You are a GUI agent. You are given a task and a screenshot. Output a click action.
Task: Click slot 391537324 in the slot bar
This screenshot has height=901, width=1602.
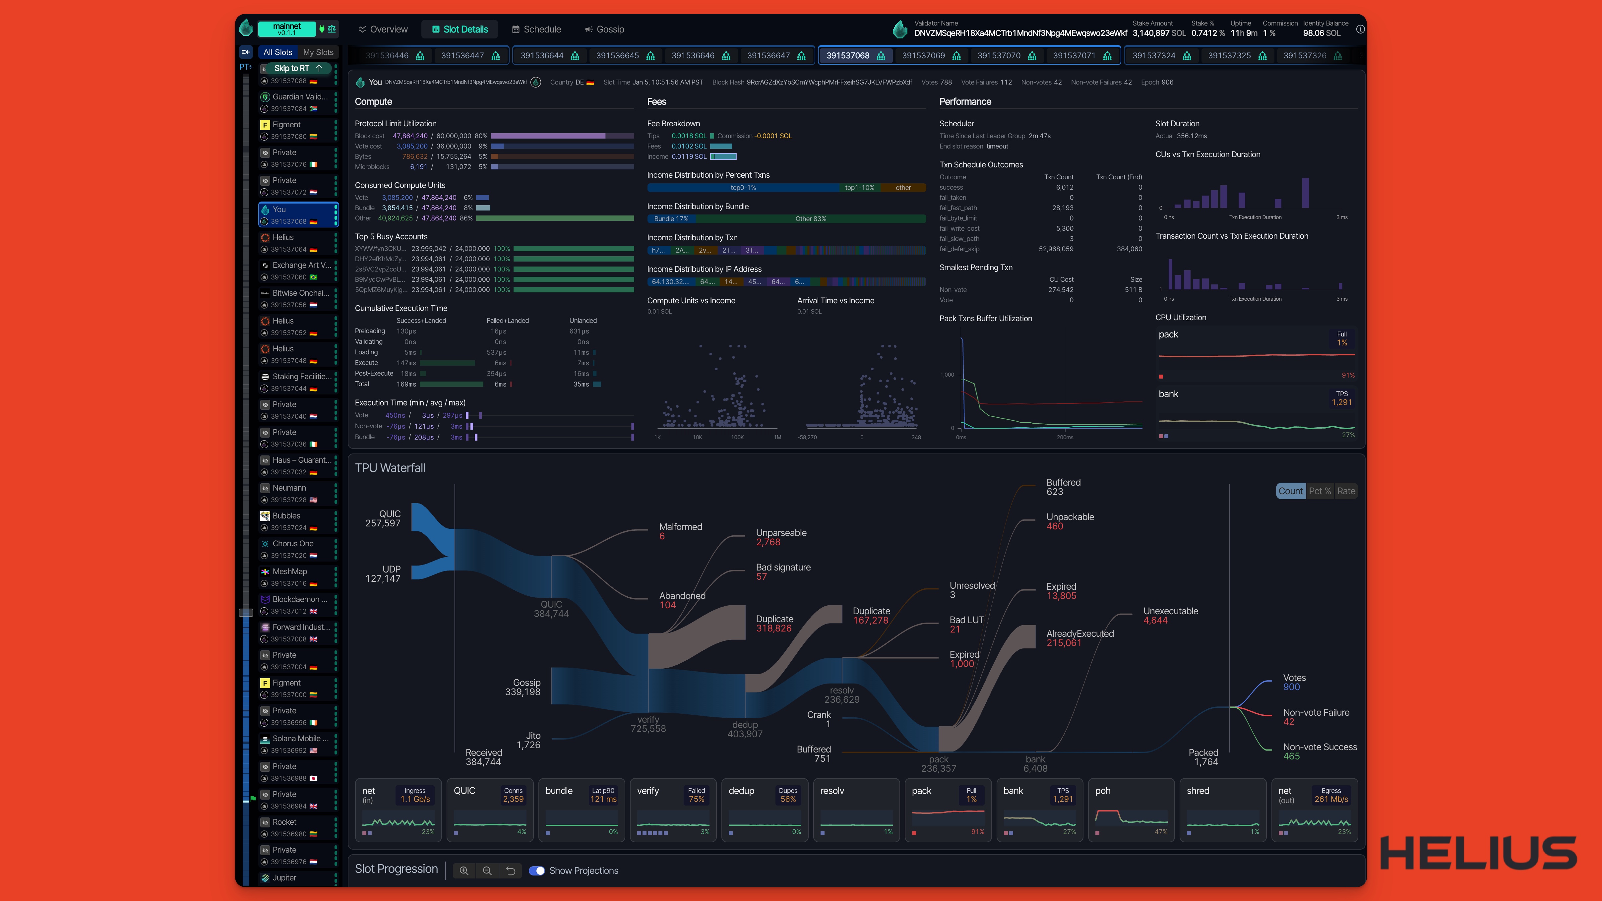[x=1154, y=56]
